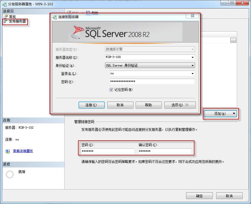Click the progress spinner icon by 就绪
This screenshot has height=204, width=251.
point(10,174)
